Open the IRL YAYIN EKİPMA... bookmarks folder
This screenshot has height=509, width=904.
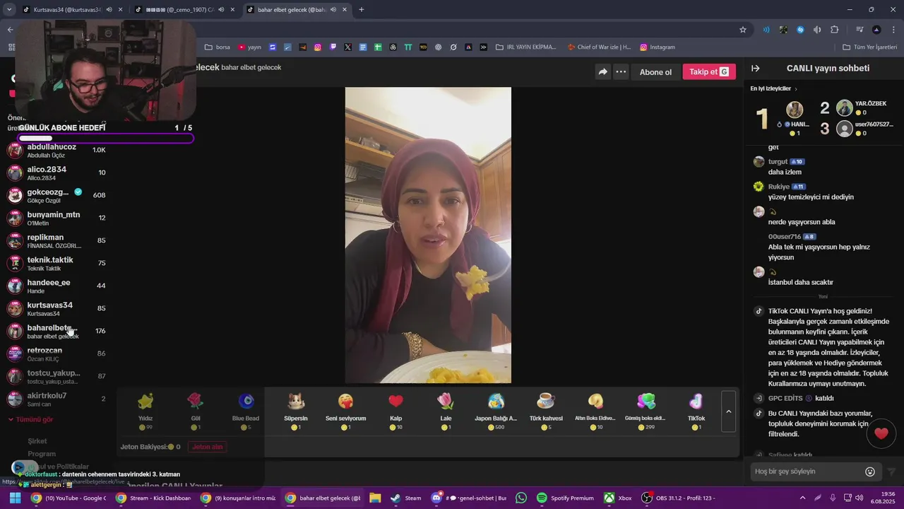tap(526, 47)
